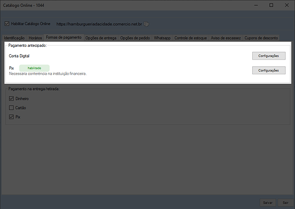Select the Aviso de escassez tab
295x209 pixels.
pos(225,38)
